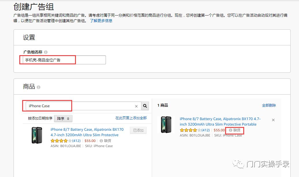Screen dimensions: 299x177
Task: Click the magnifier search button
Action: tap(145, 106)
